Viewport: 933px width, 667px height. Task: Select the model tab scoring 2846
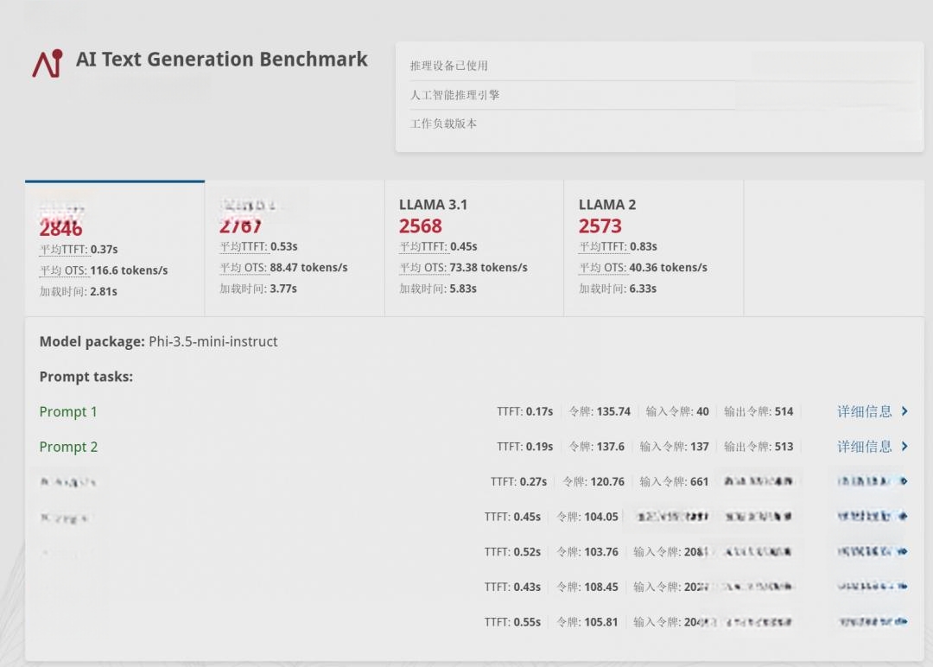115,249
